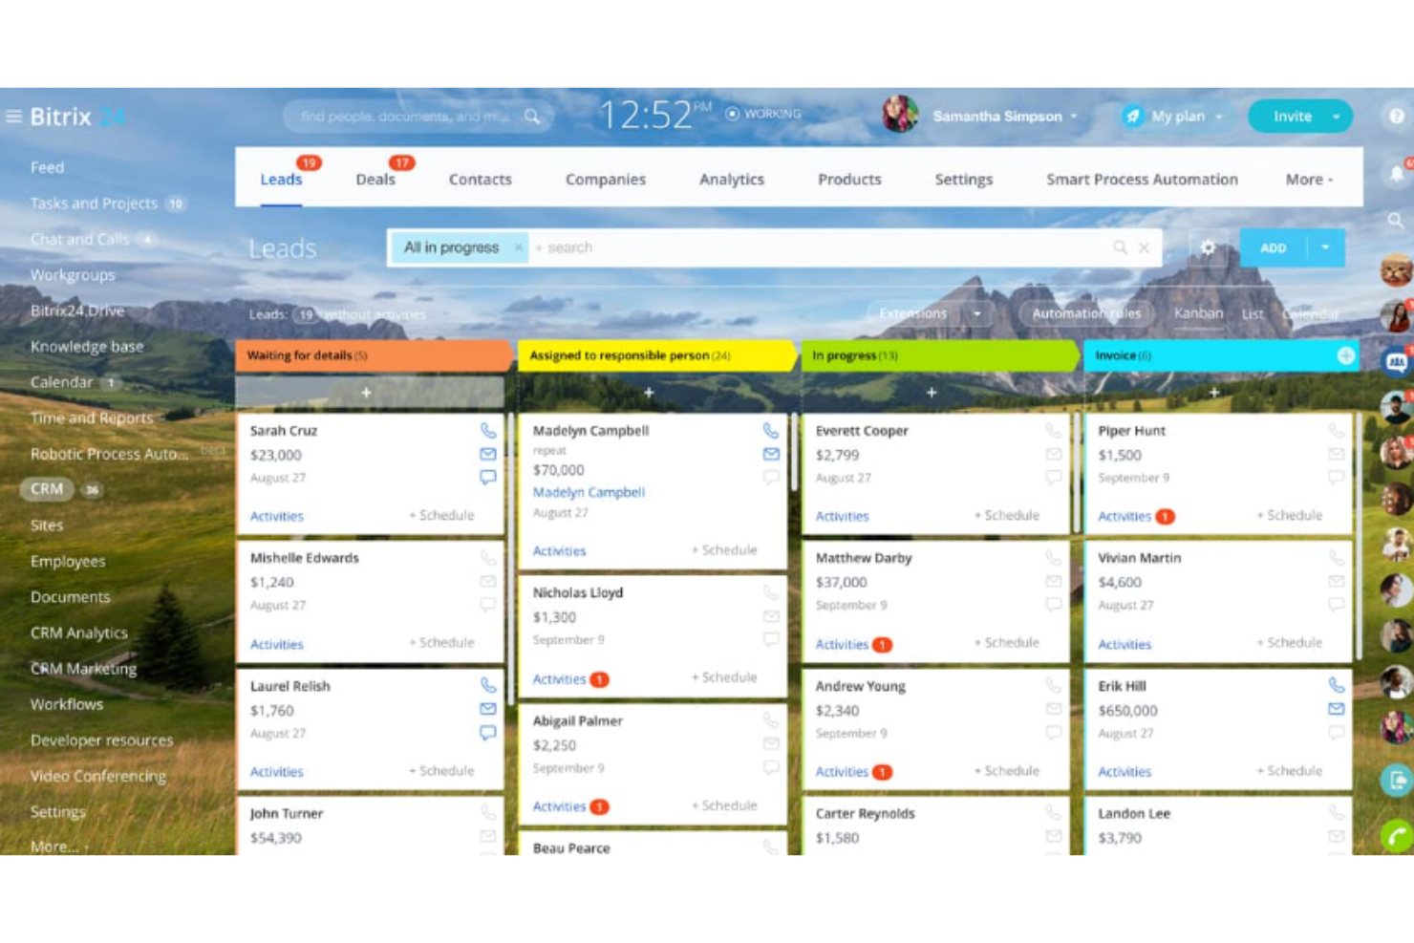
Task: Click the ADD lead button
Action: tap(1273, 247)
